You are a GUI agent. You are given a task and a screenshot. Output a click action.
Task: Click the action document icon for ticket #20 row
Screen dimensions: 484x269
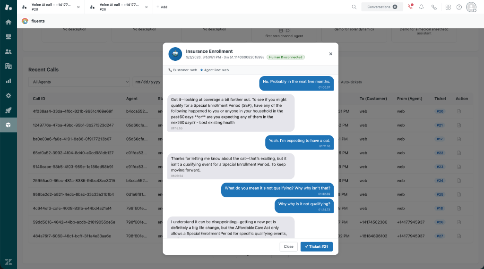[459, 111]
